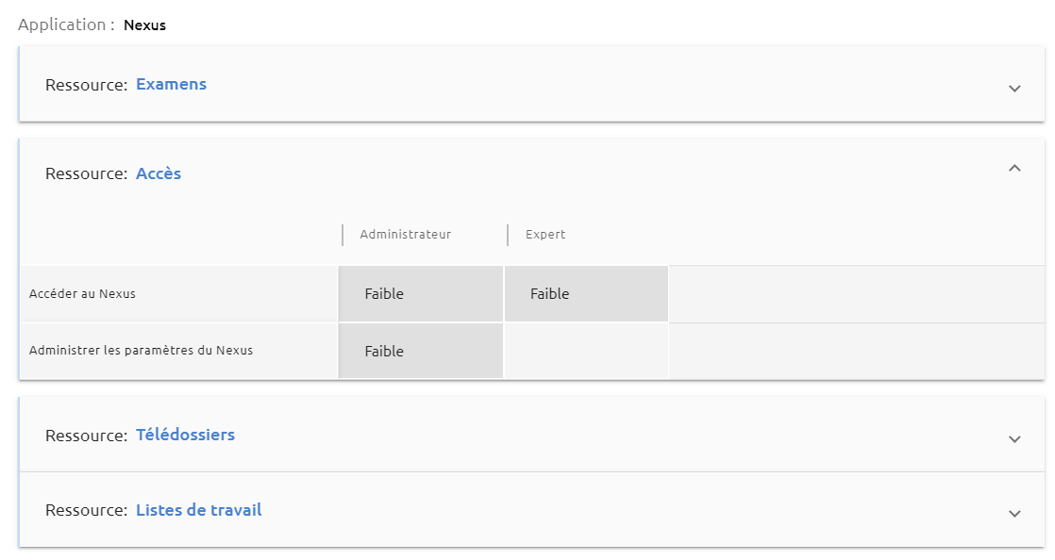Open Administrateur Faible cell for Administrer les paramètres
This screenshot has height=560, width=1055.
(421, 351)
